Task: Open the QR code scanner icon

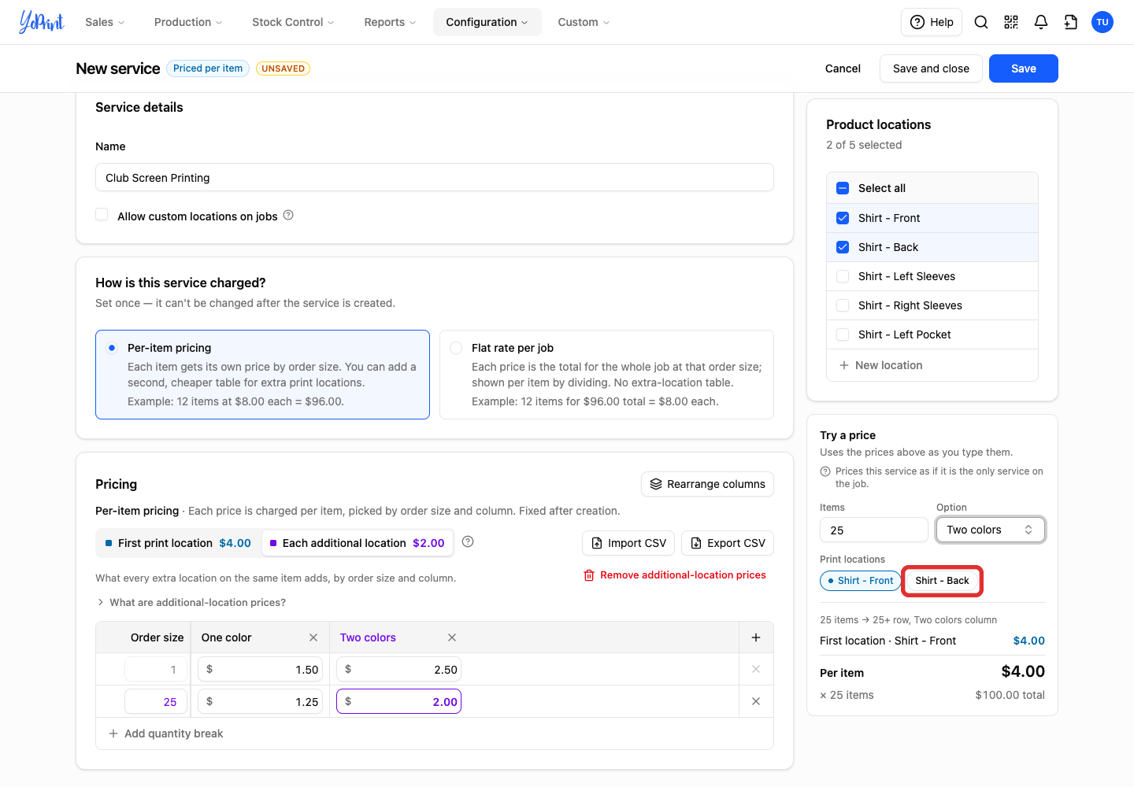Action: point(1011,22)
